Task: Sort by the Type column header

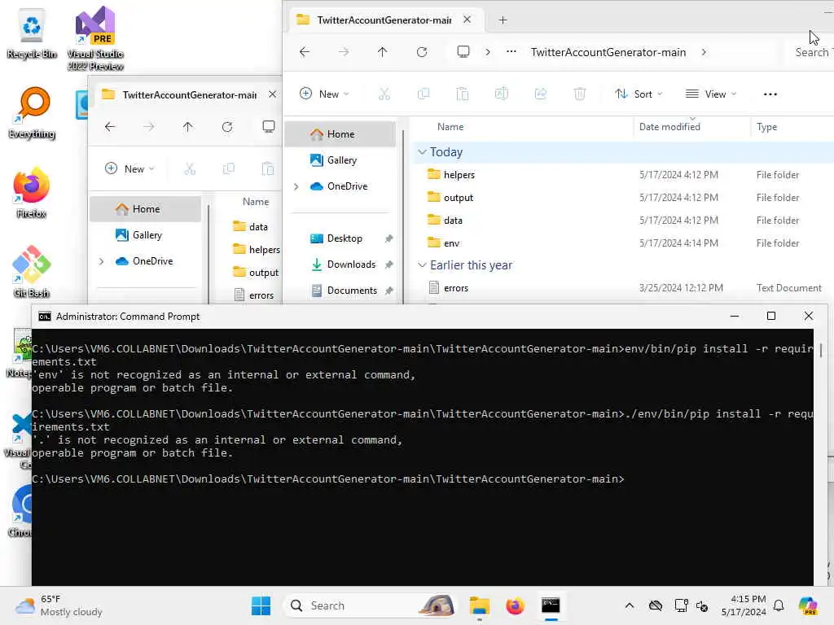Action: [766, 126]
